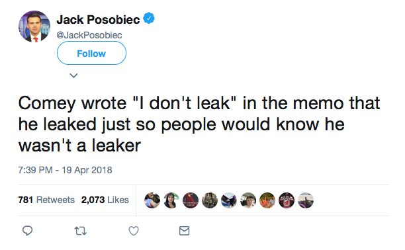
Task: Open the @JackPosobiec handle link
Action: tap(89, 35)
